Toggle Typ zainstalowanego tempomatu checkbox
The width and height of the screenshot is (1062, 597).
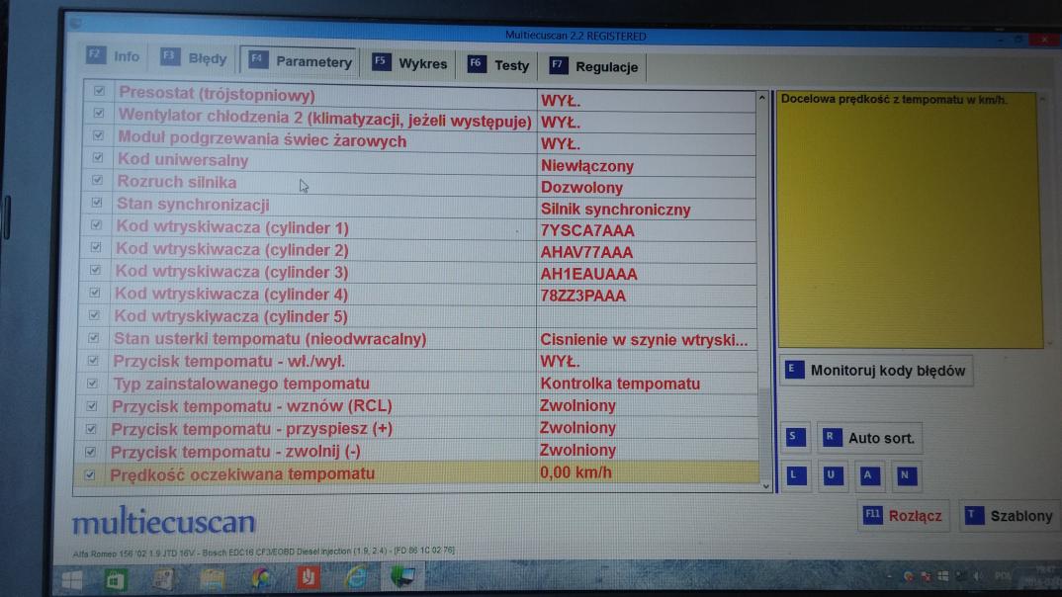pyautogui.click(x=92, y=384)
